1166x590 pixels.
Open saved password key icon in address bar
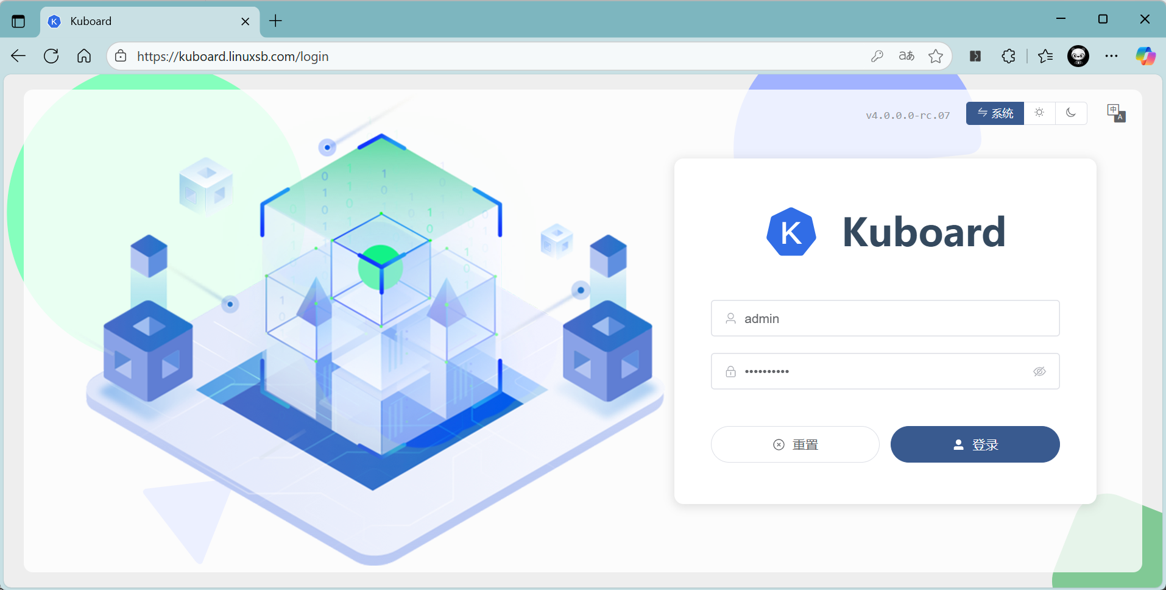pos(877,56)
